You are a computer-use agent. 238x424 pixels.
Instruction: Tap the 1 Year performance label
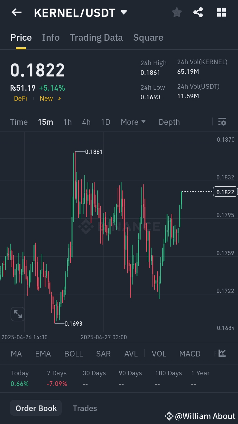(x=200, y=373)
